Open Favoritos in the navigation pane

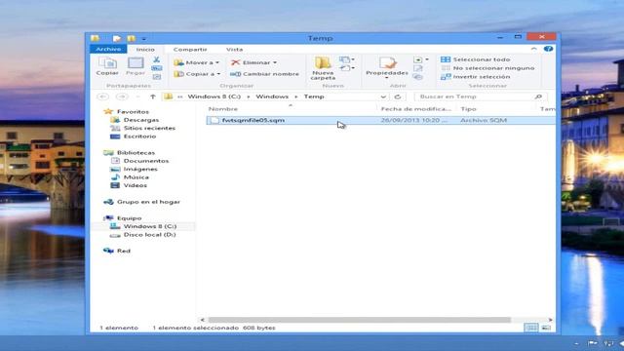(x=133, y=112)
